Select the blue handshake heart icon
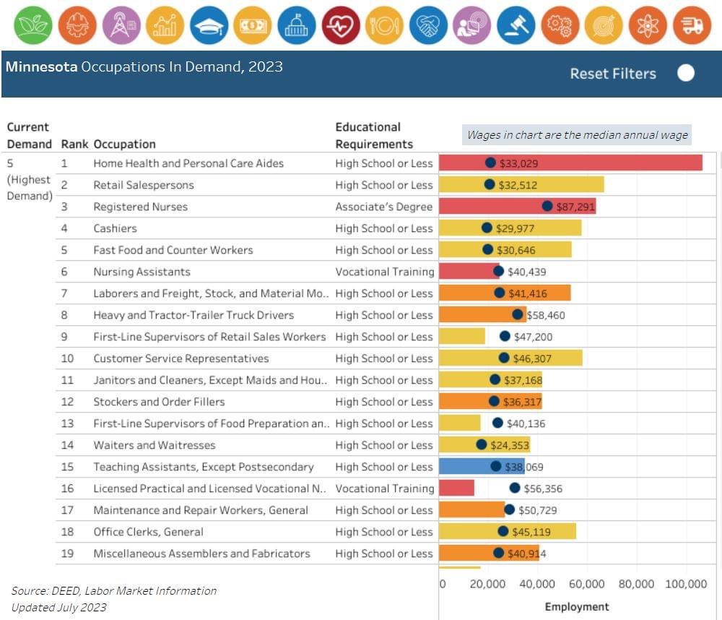The image size is (722, 620). click(x=428, y=25)
